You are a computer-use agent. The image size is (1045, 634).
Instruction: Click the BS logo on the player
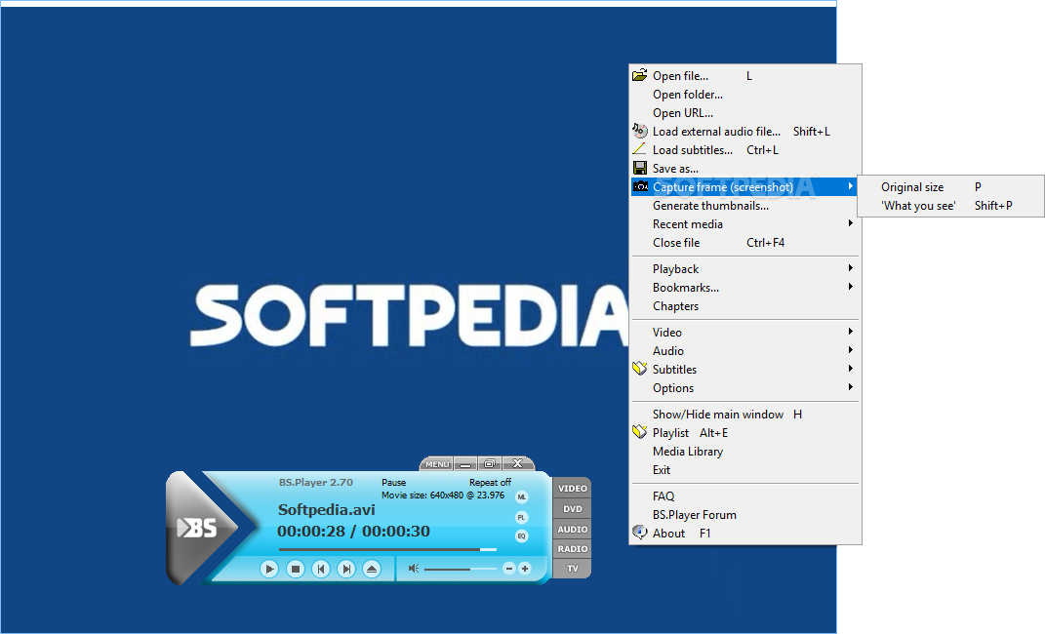click(197, 528)
